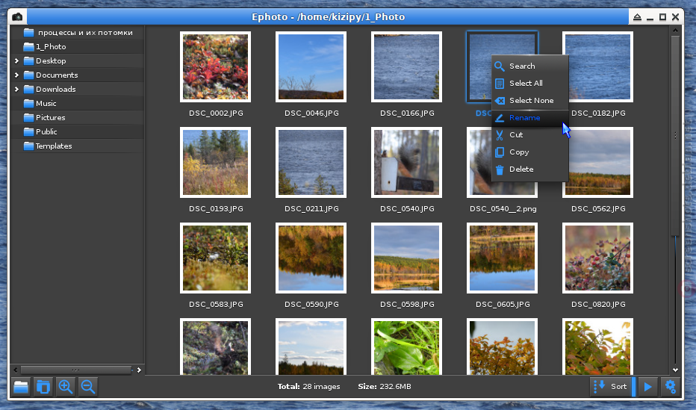This screenshot has width=696, height=410.
Task: Click the thumbnail grid scroll-up arrow
Action: point(675,31)
